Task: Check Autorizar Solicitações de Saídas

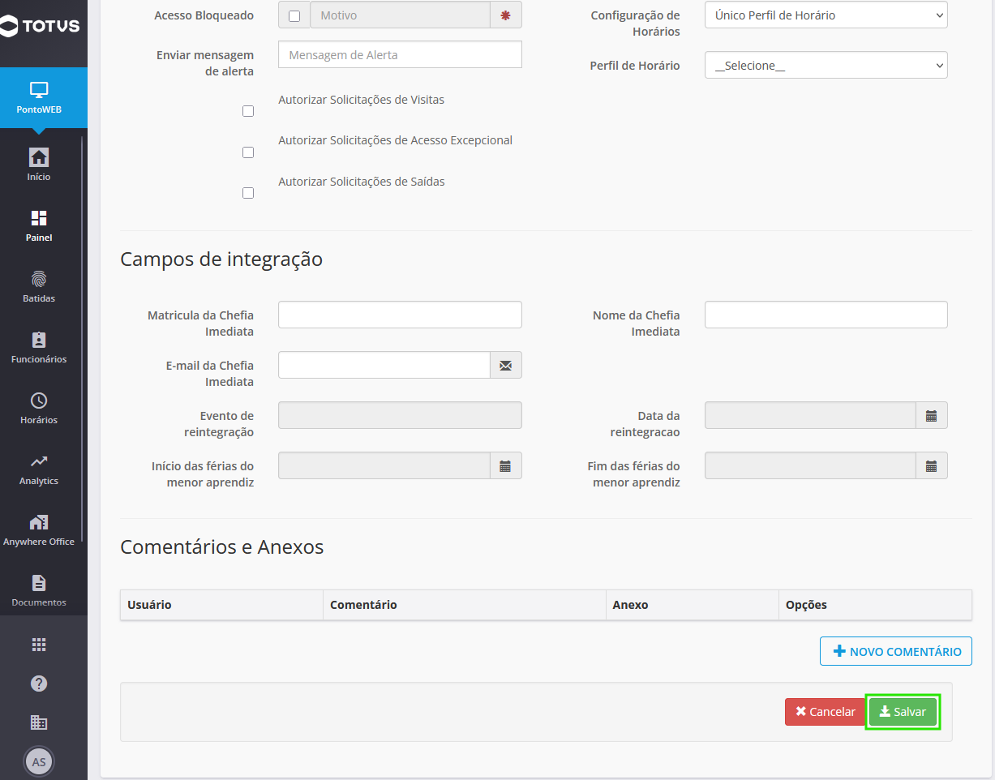Action: tap(248, 193)
